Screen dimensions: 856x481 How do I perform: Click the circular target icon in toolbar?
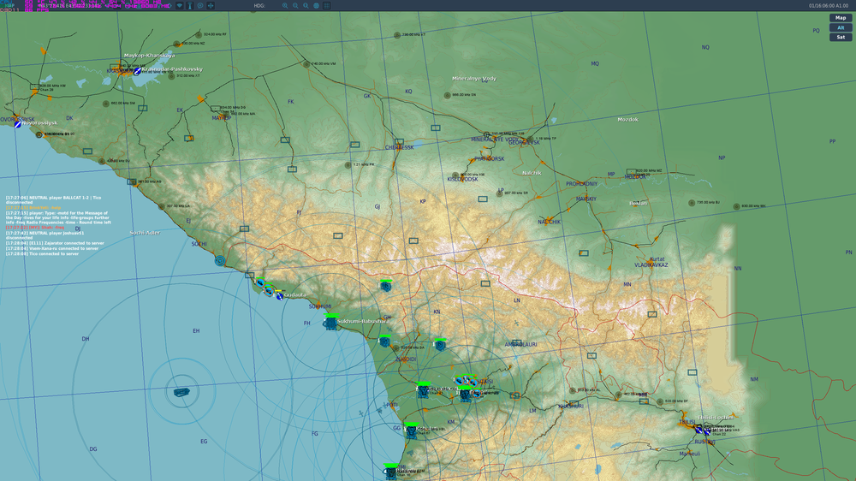[200, 5]
